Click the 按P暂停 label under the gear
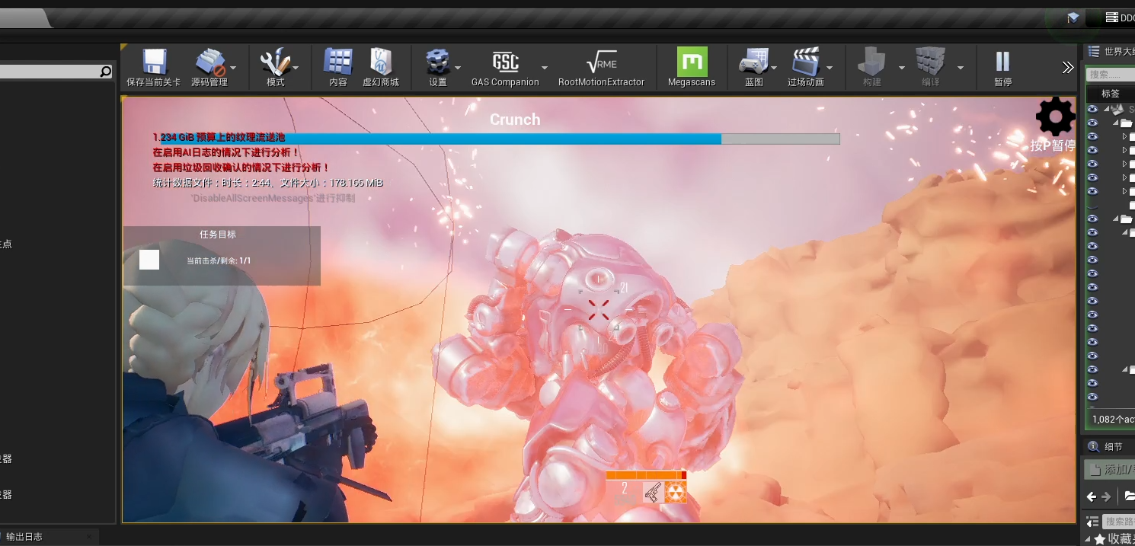Viewport: 1135px width, 546px height. (x=1053, y=145)
